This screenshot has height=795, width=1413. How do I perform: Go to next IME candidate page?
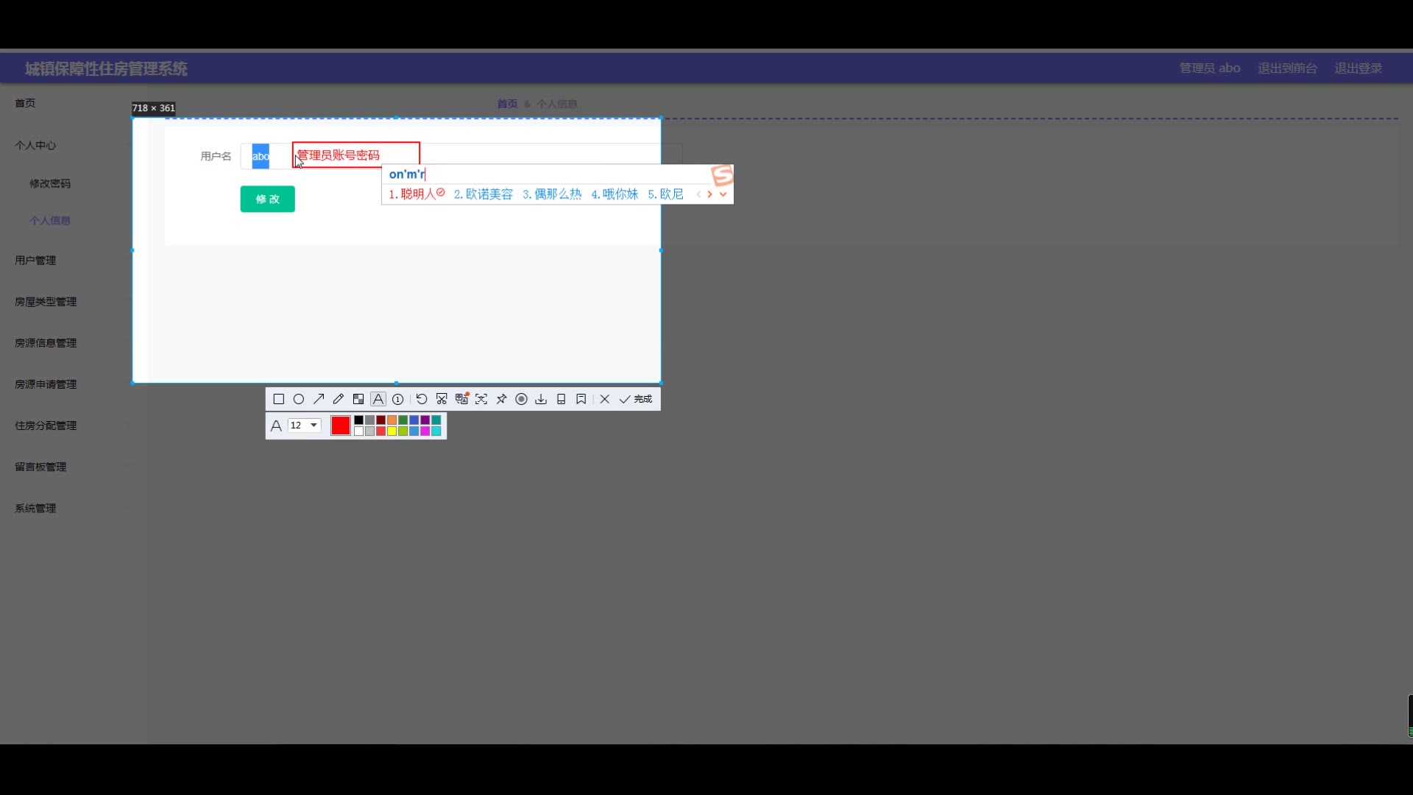point(709,194)
